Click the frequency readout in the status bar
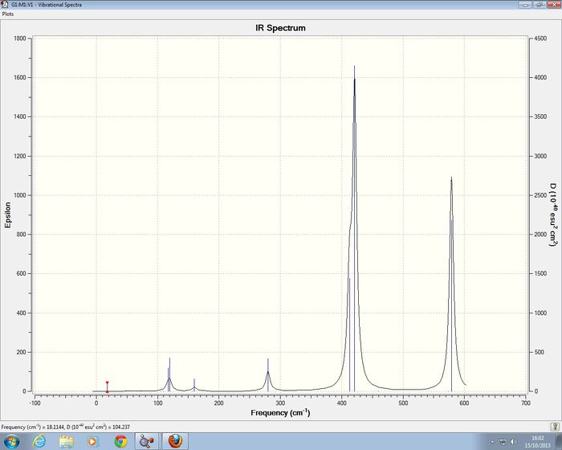562x450 pixels. 65,427
